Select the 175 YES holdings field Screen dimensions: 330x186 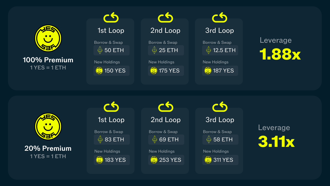pyautogui.click(x=166, y=71)
